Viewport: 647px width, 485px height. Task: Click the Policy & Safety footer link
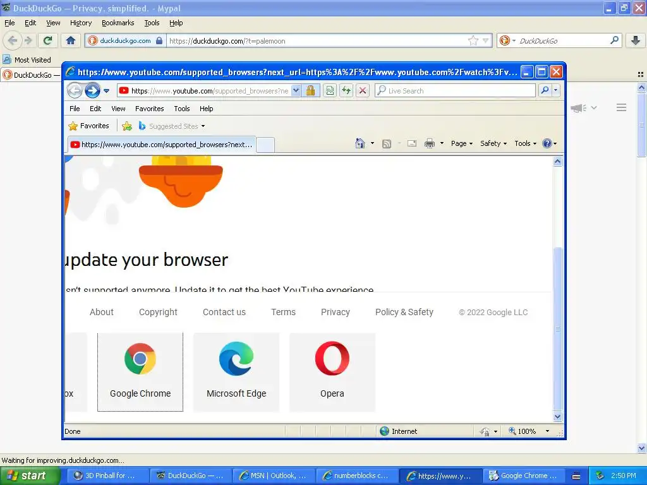tap(404, 312)
